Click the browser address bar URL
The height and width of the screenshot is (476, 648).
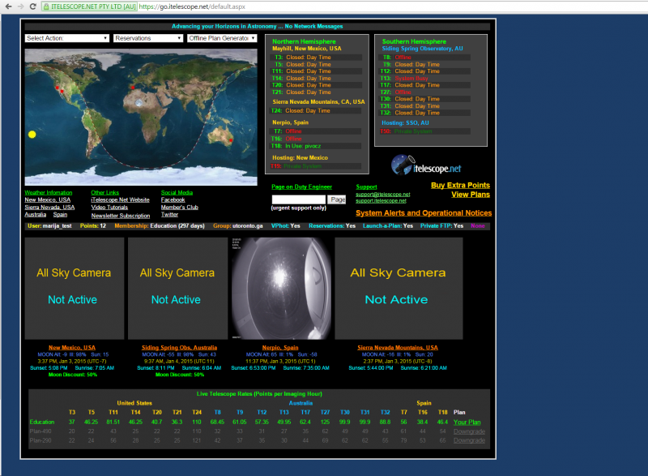192,6
